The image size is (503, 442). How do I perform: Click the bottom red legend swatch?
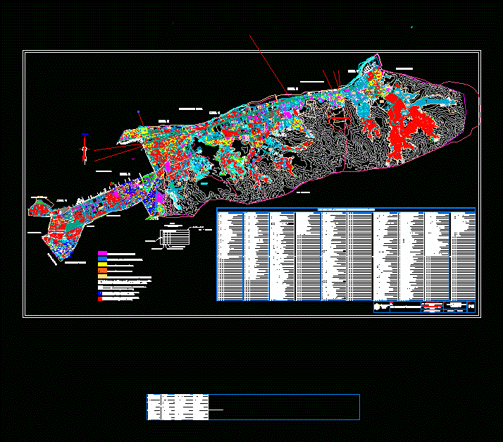tap(101, 299)
